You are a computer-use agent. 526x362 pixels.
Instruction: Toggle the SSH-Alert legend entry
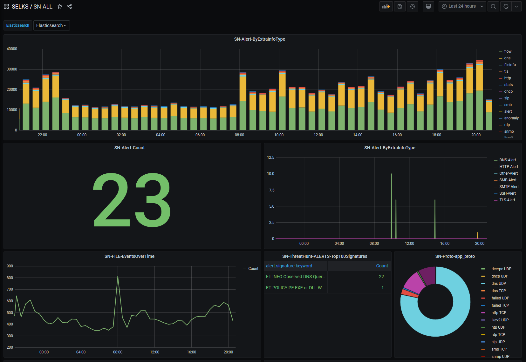click(508, 193)
